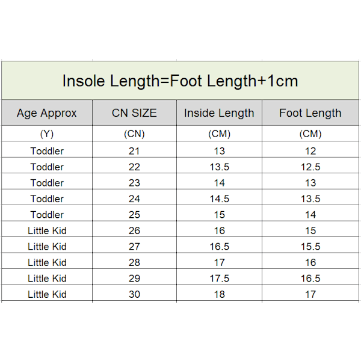Select the 13.5 Inside Length cell
The image size is (361, 361).
(x=219, y=167)
